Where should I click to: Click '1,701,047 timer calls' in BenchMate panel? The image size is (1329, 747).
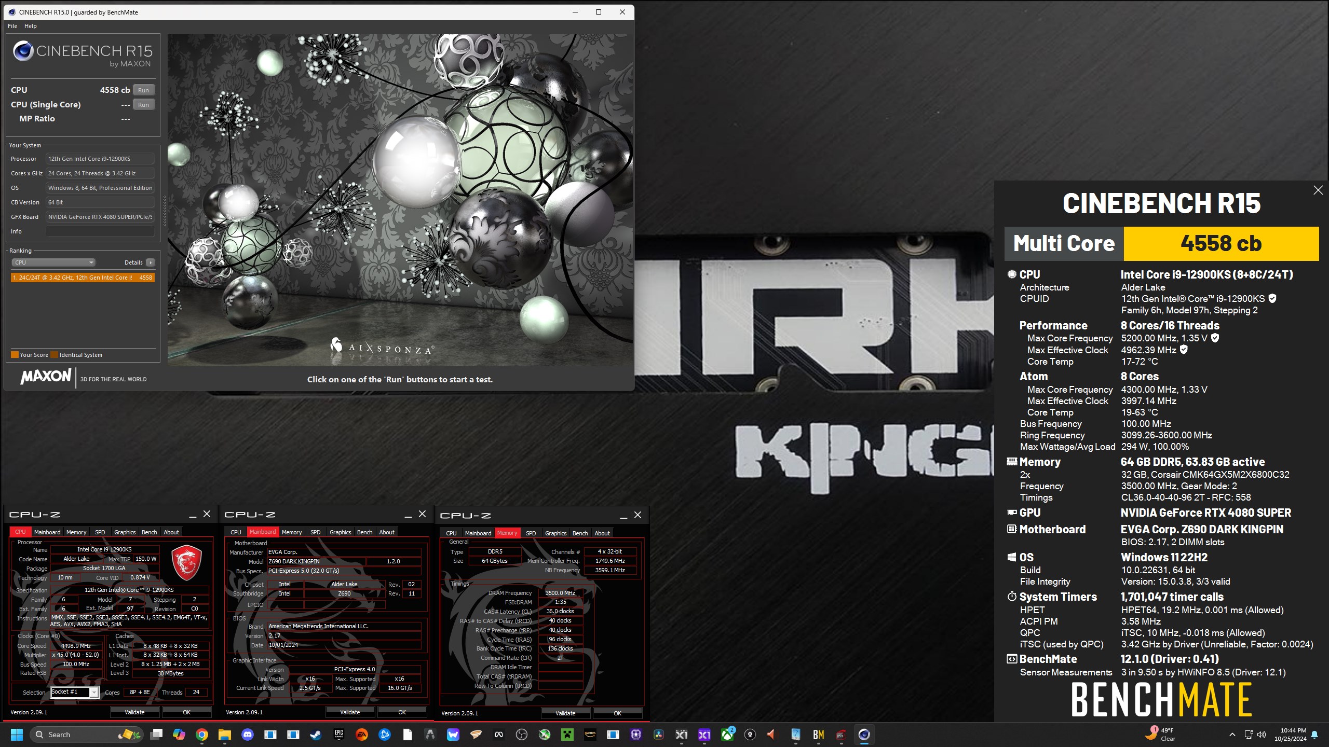tap(1172, 597)
